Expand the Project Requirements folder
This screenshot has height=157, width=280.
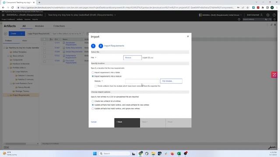pos(8,95)
